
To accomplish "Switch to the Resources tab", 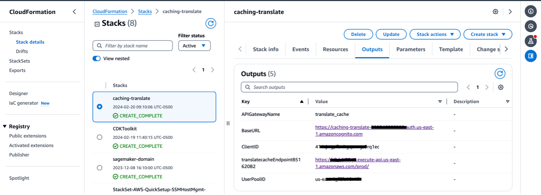I will point(335,50).
